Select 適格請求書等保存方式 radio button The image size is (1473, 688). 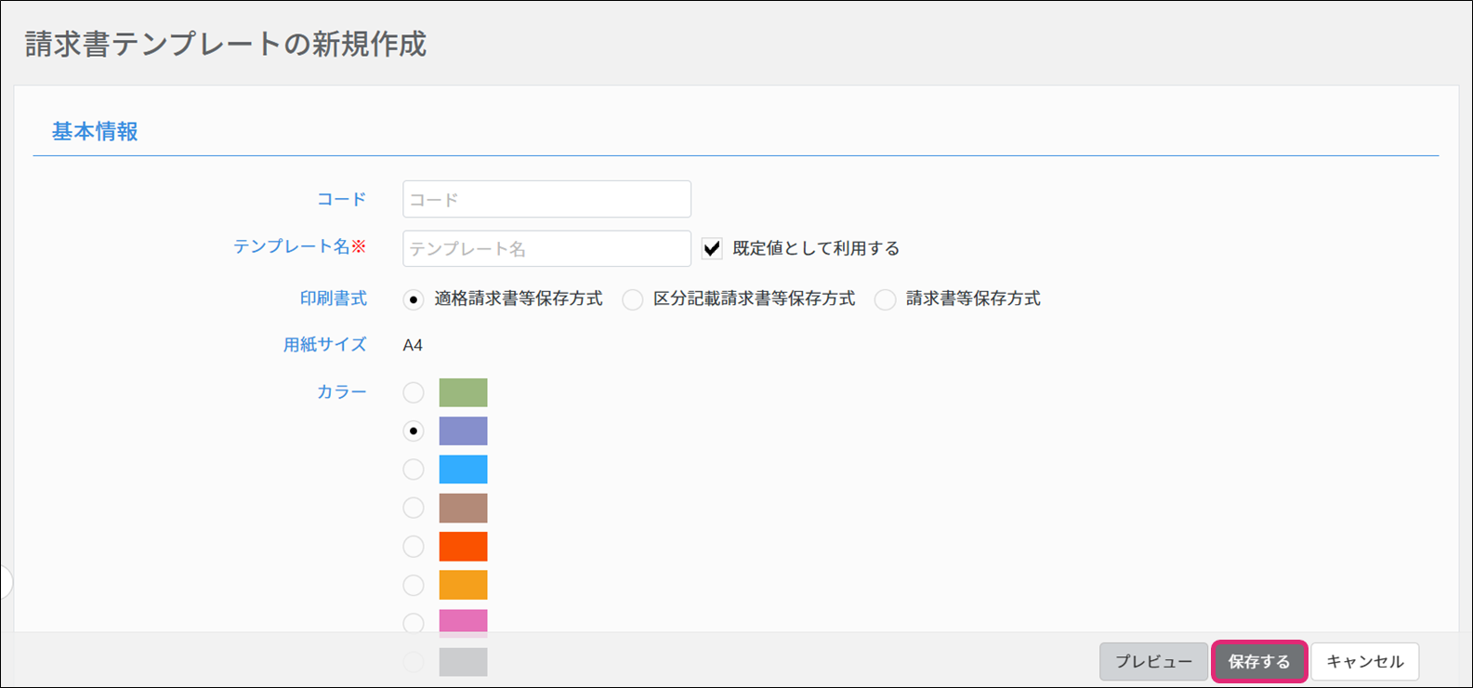[x=414, y=299]
